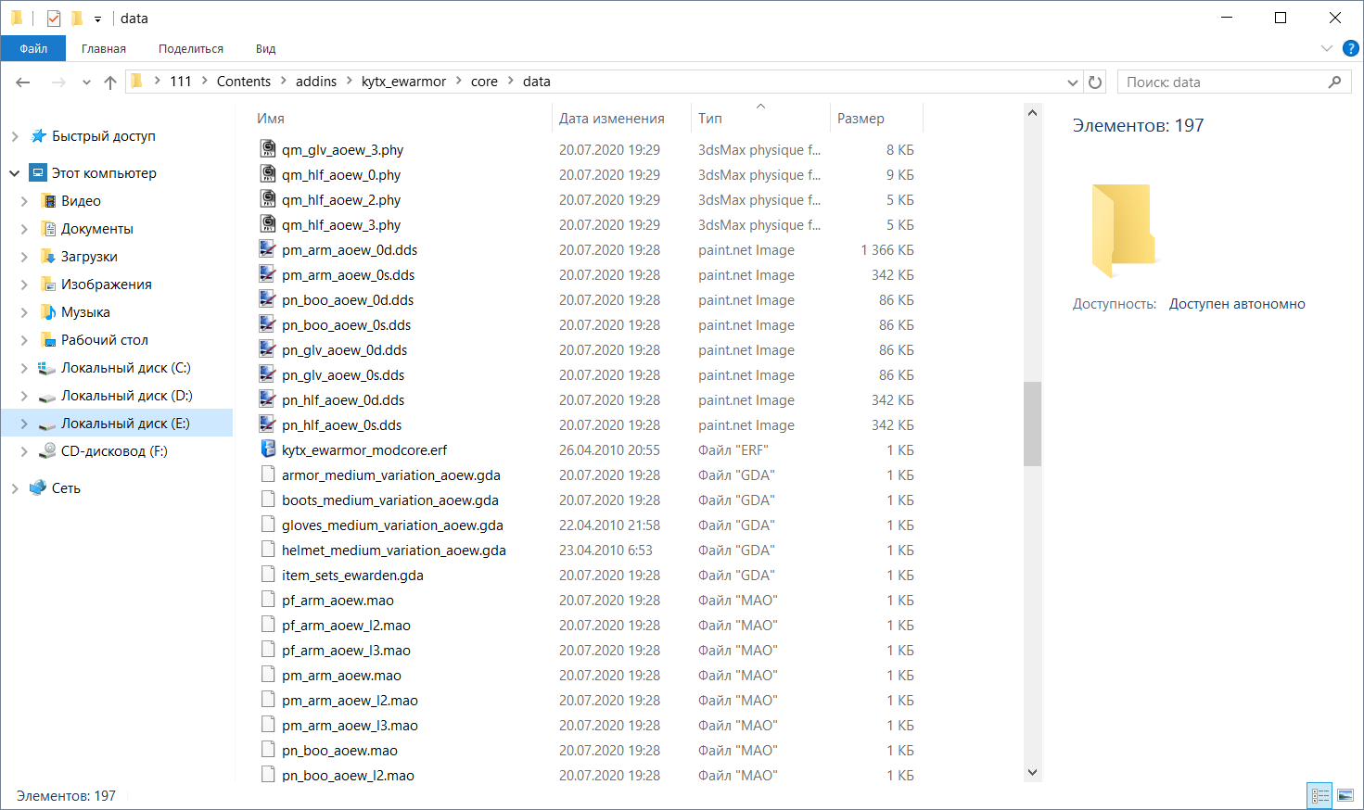The image size is (1364, 810).
Task: Click the qm_hlf_aoew_0.phy file icon
Action: pos(267,174)
